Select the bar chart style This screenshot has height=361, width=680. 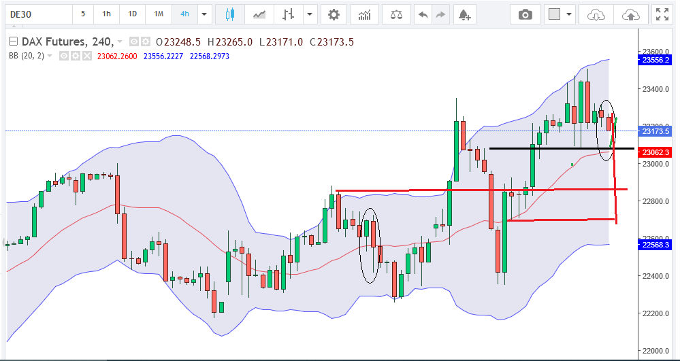click(x=288, y=14)
